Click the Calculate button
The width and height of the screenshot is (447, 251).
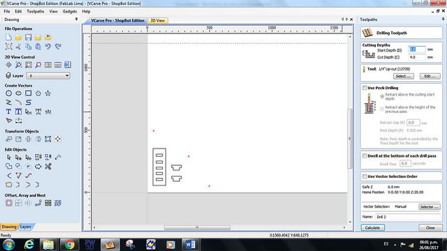pyautogui.click(x=372, y=228)
